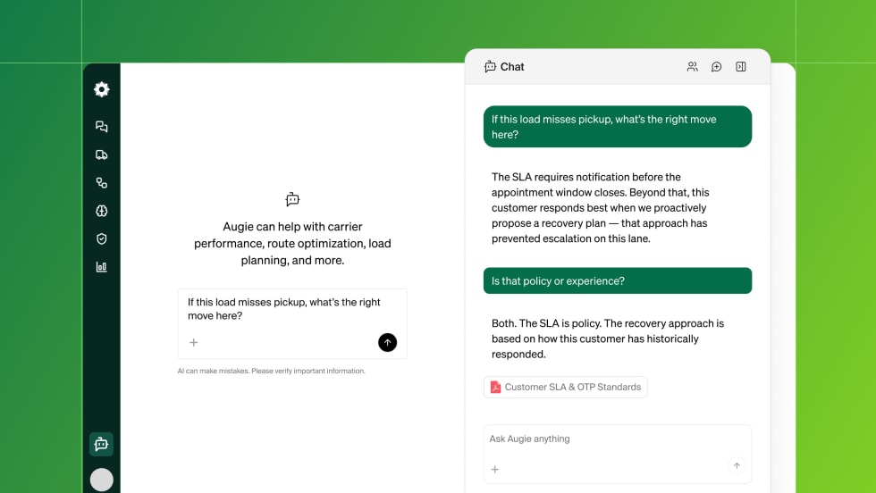Click the participants icon in the Chat header
This screenshot has width=876, height=493.
(x=692, y=67)
